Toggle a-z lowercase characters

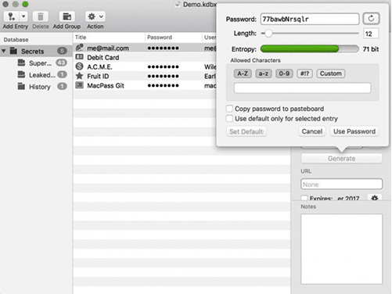264,73
